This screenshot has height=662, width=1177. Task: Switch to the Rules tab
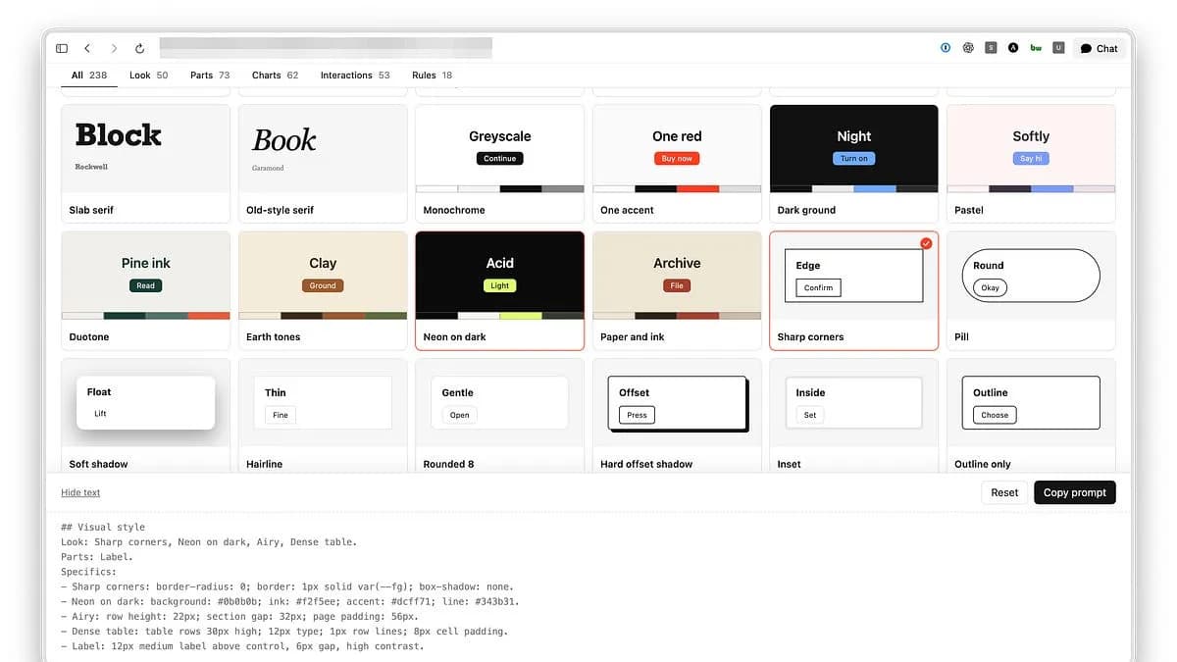[432, 75]
